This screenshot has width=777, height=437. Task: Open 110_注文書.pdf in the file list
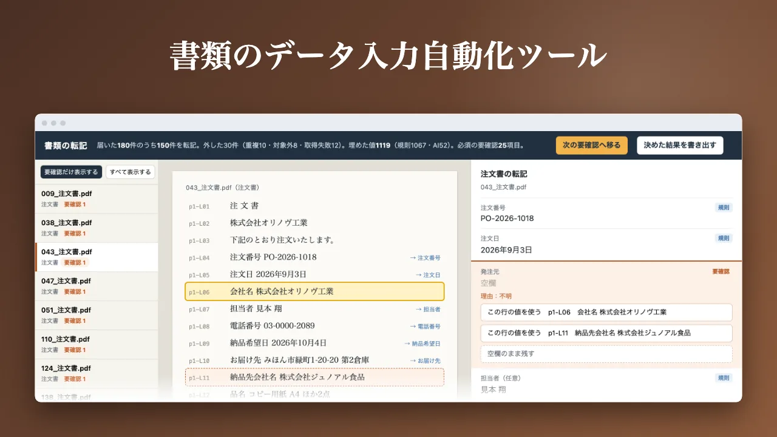pyautogui.click(x=97, y=345)
